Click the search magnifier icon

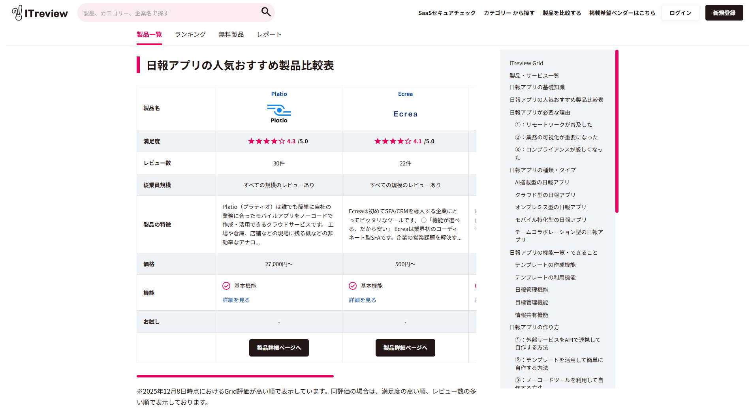(266, 12)
